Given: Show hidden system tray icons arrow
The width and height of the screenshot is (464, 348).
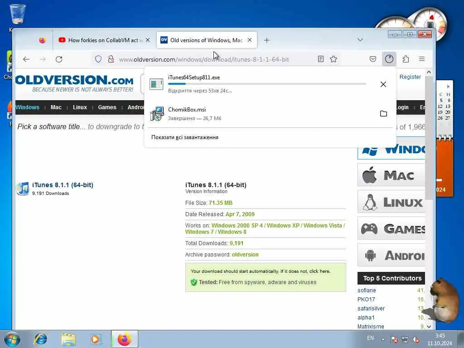Looking at the screenshot, I should (383, 340).
